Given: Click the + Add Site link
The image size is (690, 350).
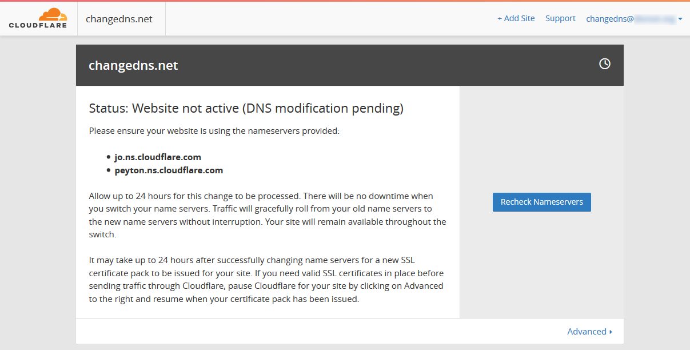Looking at the screenshot, I should [516, 18].
